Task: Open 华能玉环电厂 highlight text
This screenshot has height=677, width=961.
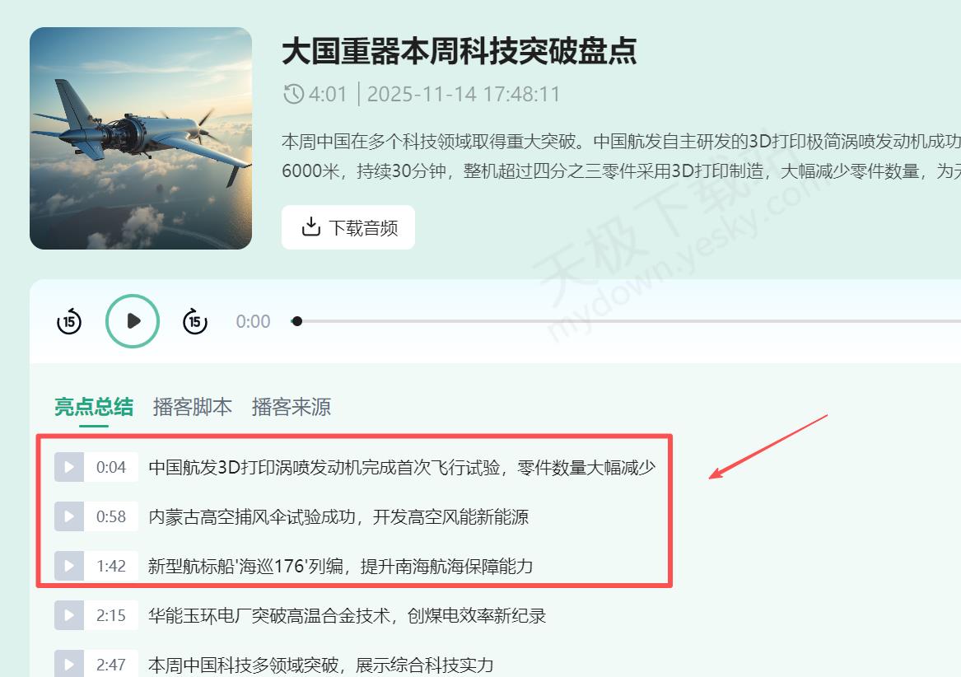Action: 347,615
